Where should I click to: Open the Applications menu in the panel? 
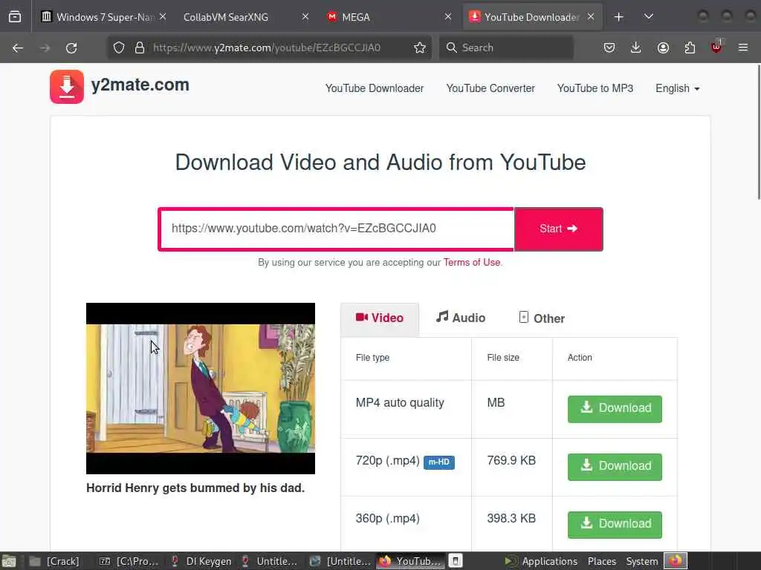(x=541, y=561)
